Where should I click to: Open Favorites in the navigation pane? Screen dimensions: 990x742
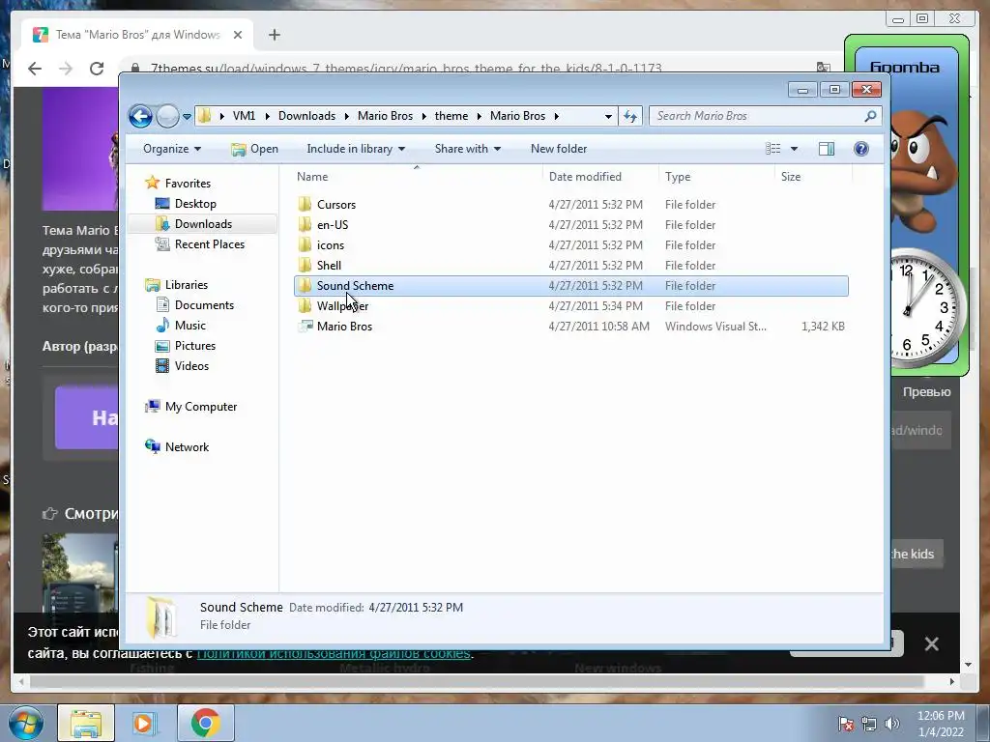[188, 183]
